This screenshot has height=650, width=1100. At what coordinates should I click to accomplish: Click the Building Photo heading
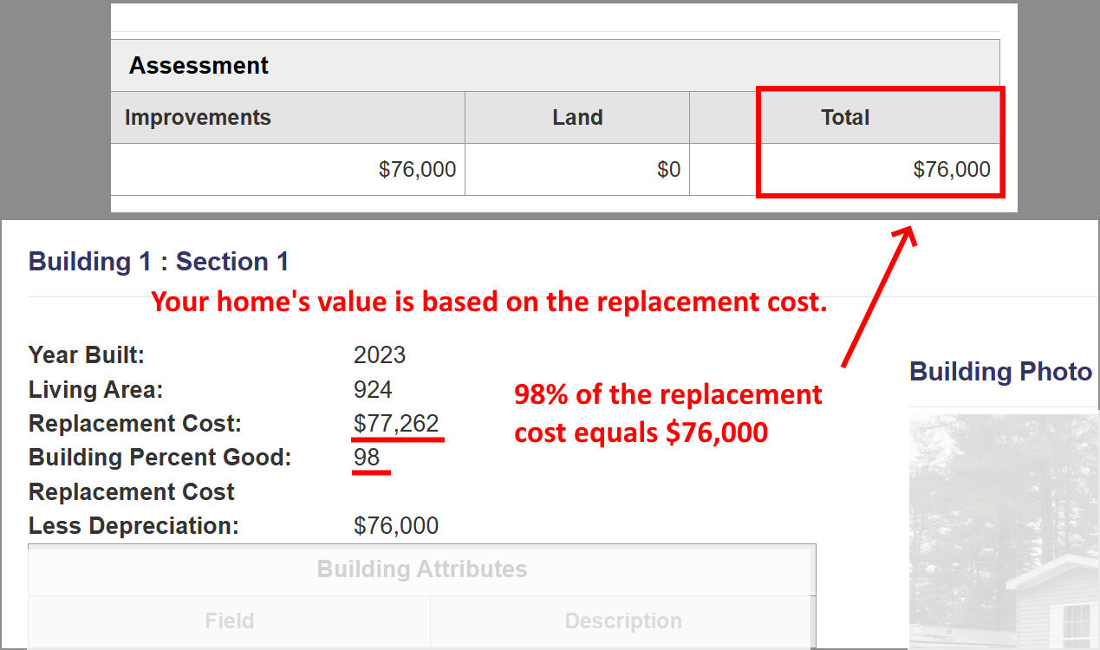tap(1000, 372)
